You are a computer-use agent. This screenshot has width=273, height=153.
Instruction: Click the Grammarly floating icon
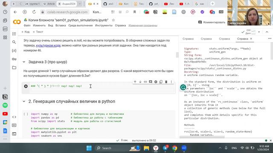coord(183,87)
